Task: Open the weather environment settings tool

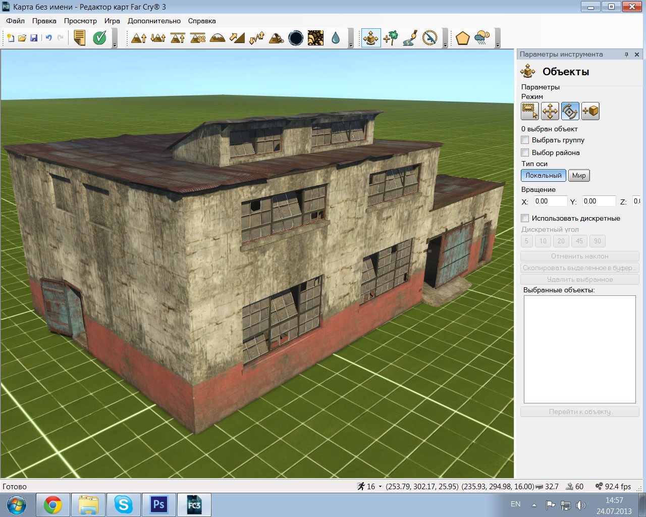Action: pos(482,38)
